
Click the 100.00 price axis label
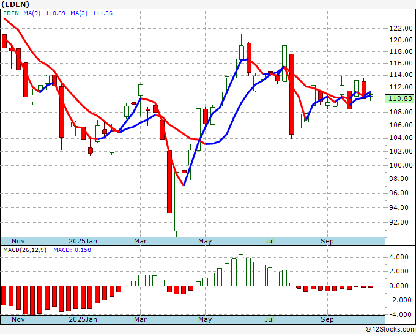coord(401,165)
